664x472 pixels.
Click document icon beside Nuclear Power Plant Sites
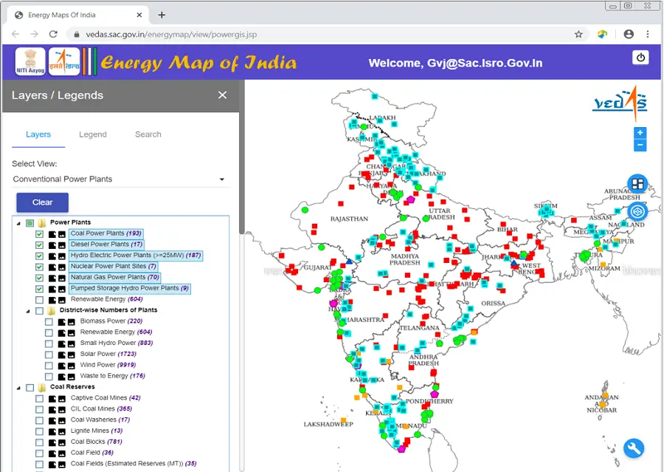pyautogui.click(x=52, y=267)
